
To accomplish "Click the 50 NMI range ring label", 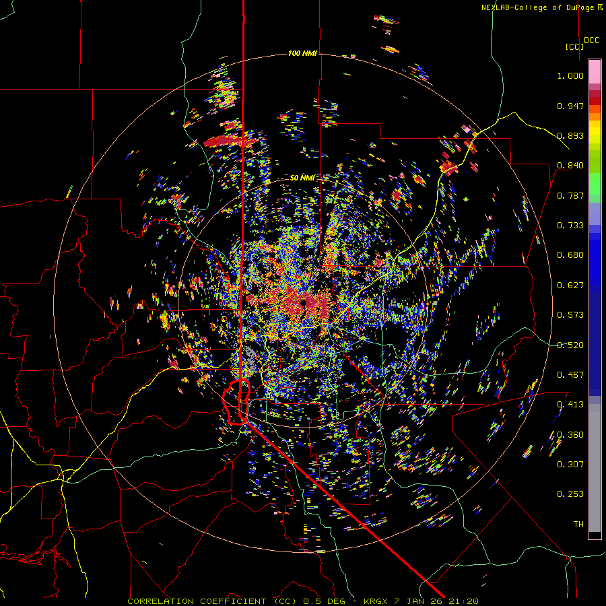I will click(x=302, y=178).
